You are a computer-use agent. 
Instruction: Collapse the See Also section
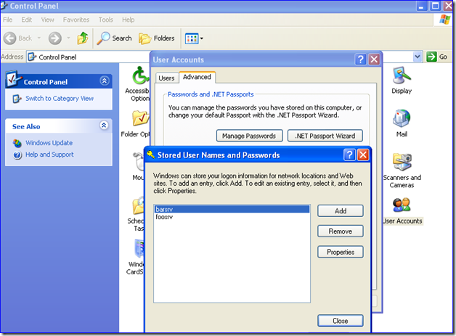coord(104,126)
